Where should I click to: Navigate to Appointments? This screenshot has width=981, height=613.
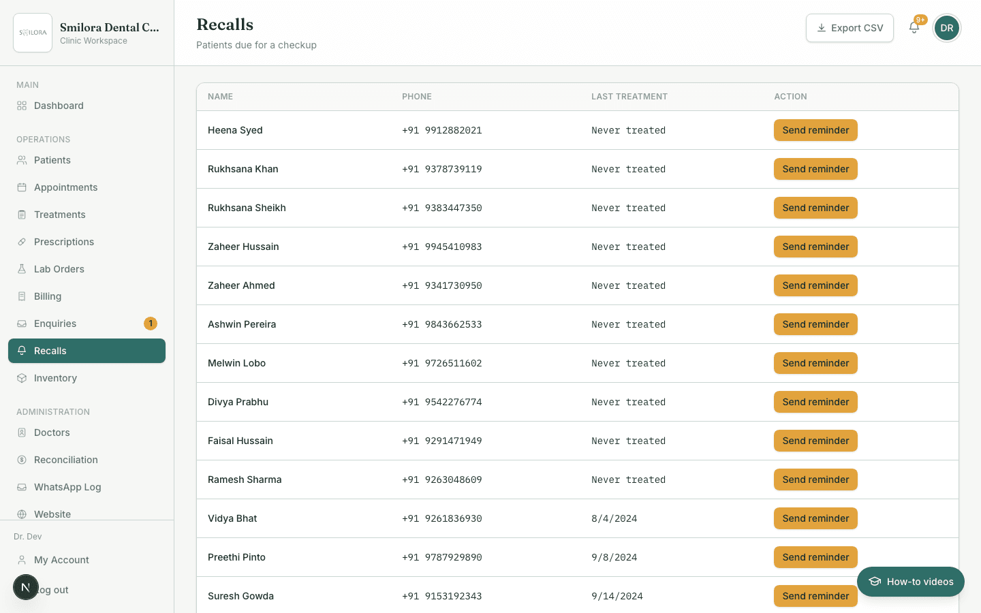click(87, 187)
